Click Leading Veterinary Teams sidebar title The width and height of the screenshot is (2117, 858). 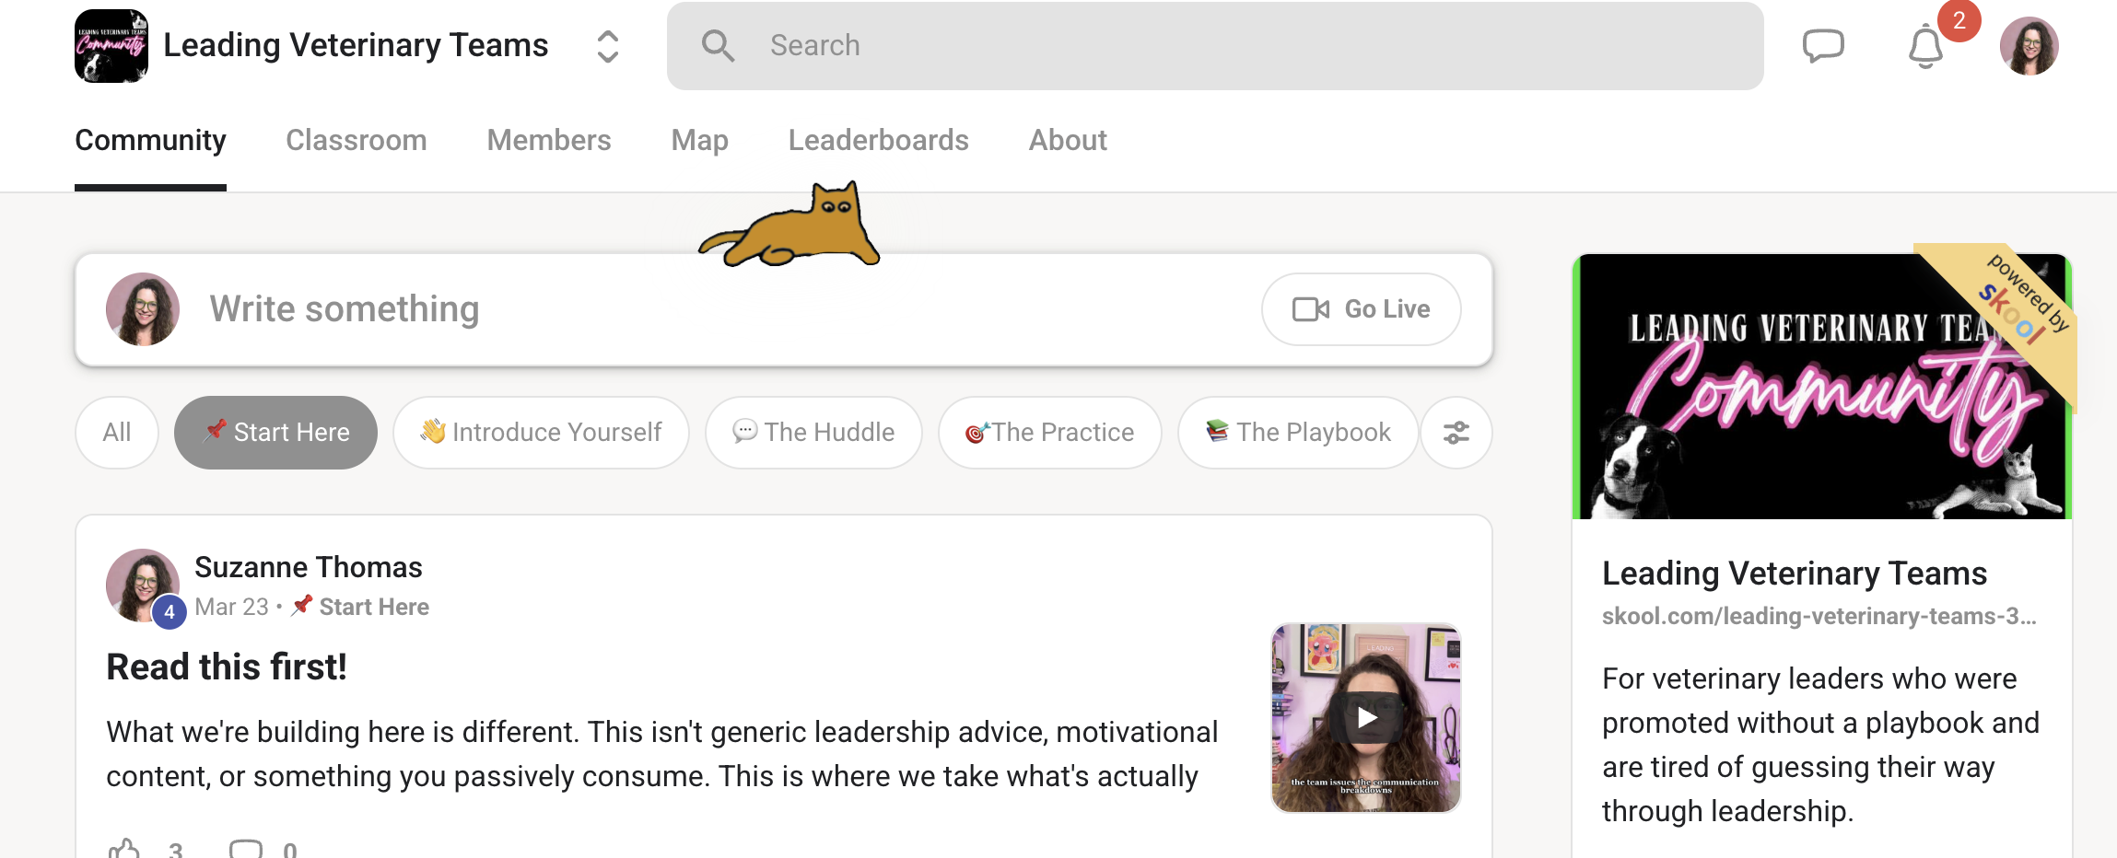coord(1795,573)
